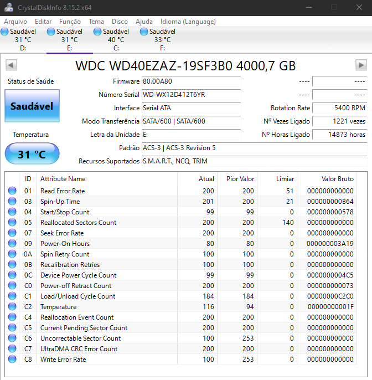Click status icon for Uncorrectable Sector Count
Screen dimensions: 372x380
click(x=12, y=338)
